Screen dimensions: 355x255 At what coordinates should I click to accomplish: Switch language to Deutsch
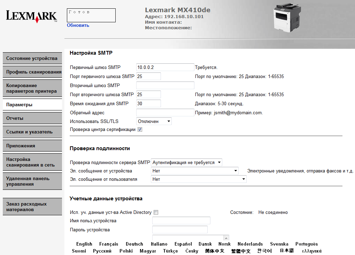click(134, 244)
